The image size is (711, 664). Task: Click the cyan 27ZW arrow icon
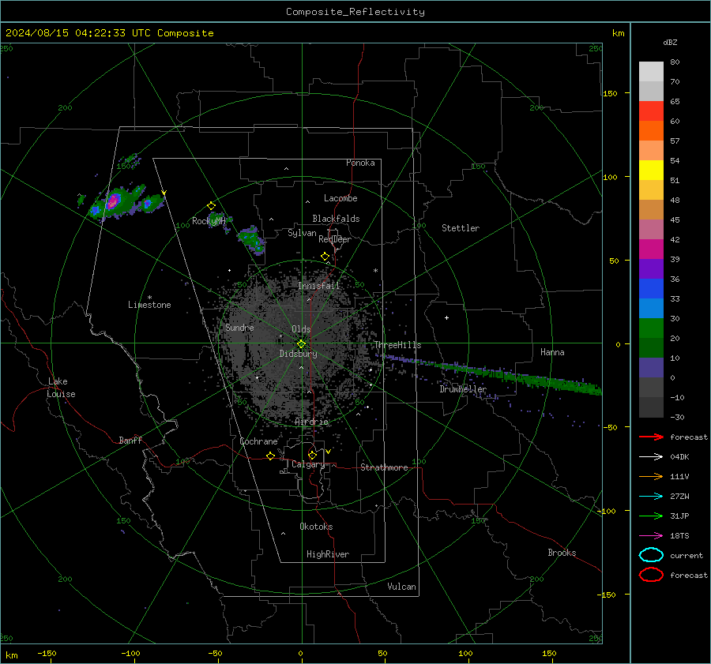coord(651,497)
